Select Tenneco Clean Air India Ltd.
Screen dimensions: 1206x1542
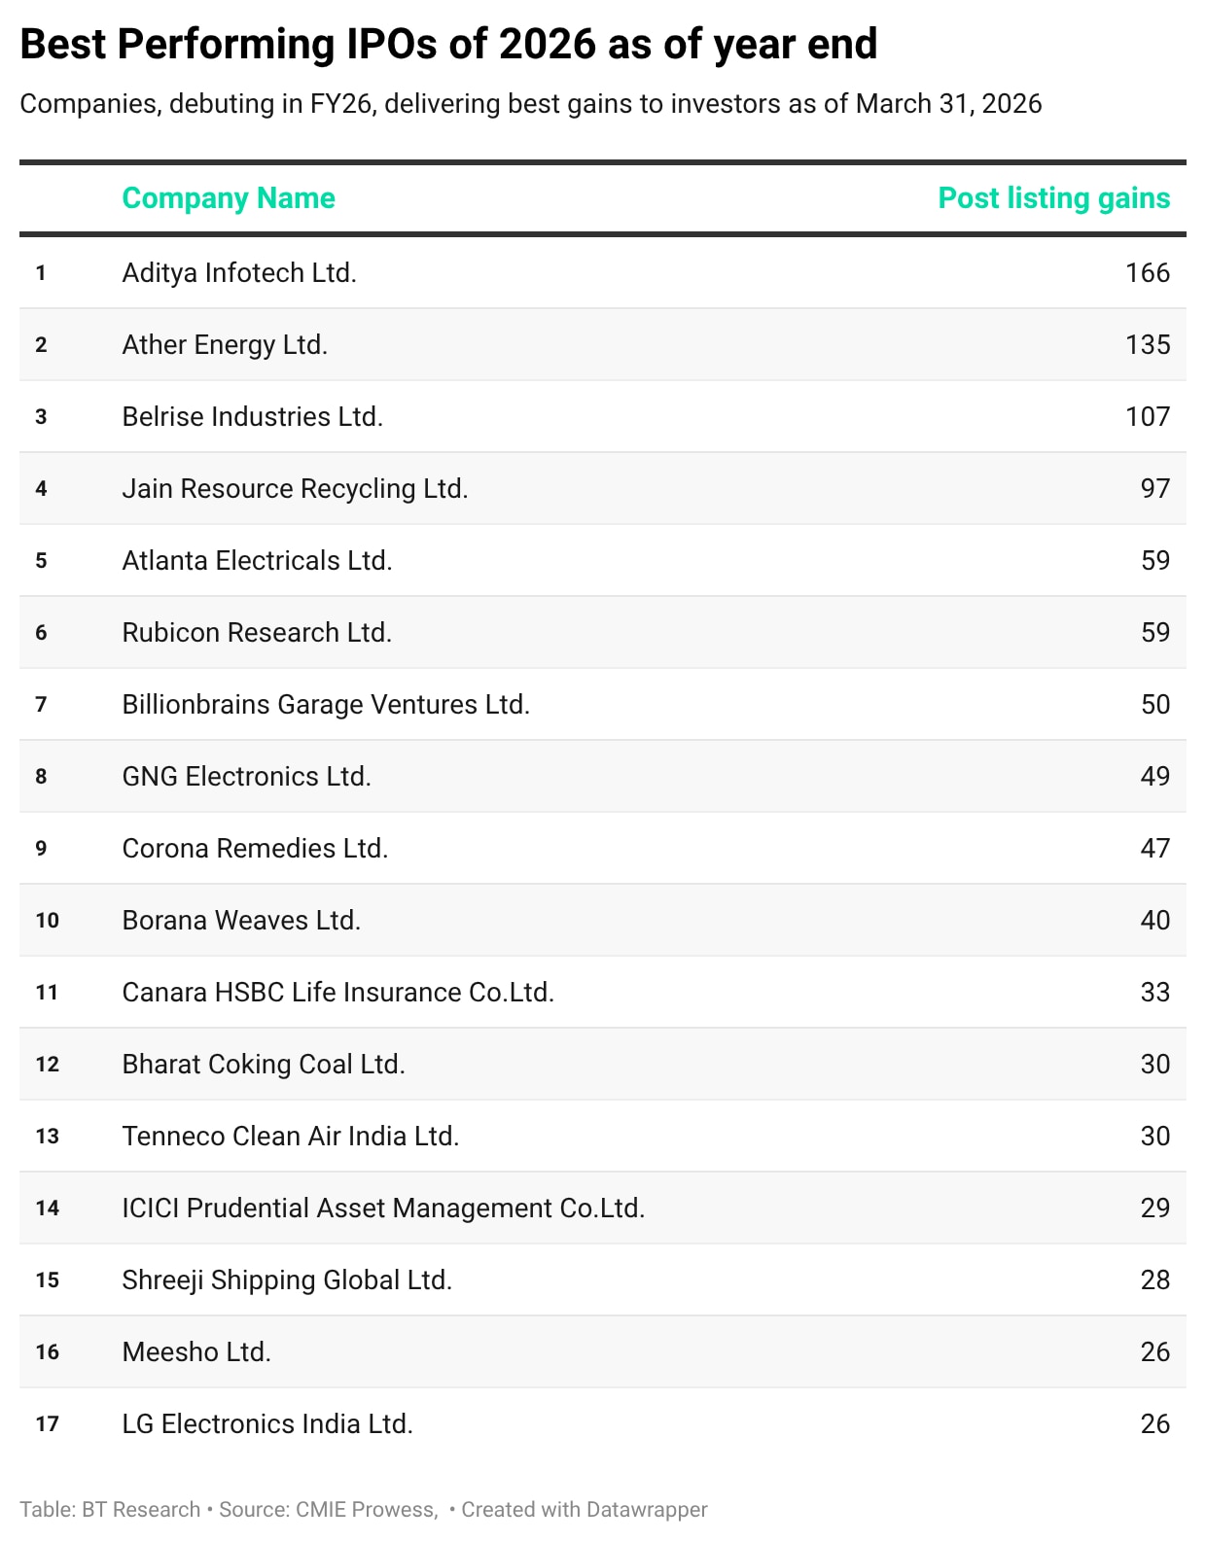[x=291, y=1137]
